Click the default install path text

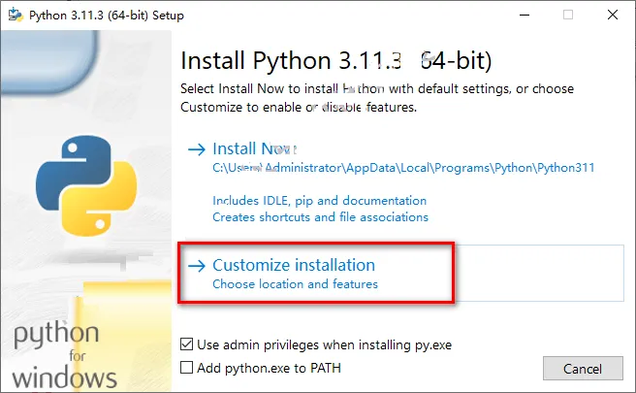click(x=403, y=168)
